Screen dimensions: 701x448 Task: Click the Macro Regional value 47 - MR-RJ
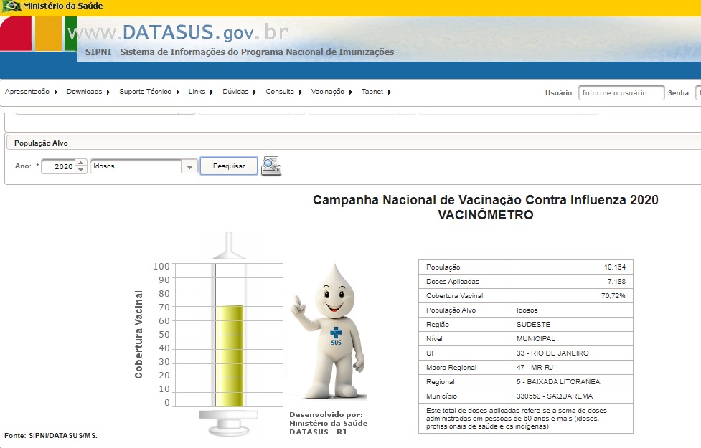point(535,367)
